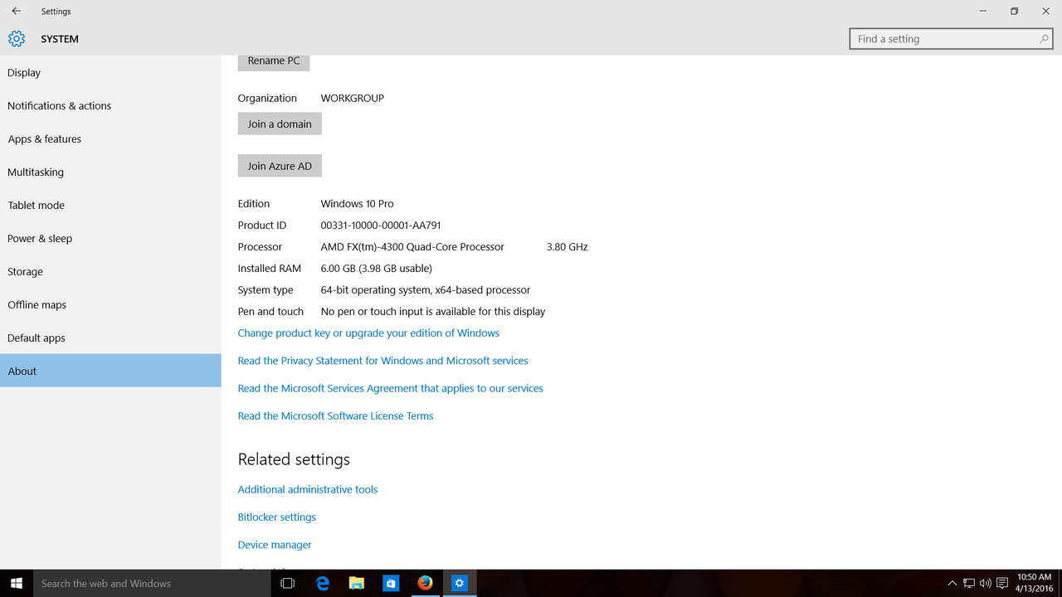Open Default apps settings

[x=110, y=337]
